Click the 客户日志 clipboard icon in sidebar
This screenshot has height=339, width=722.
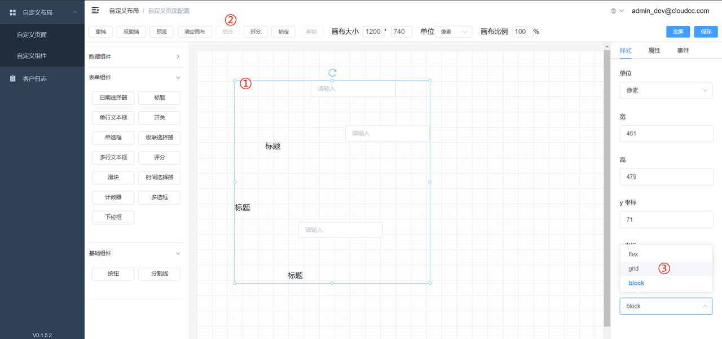point(12,78)
